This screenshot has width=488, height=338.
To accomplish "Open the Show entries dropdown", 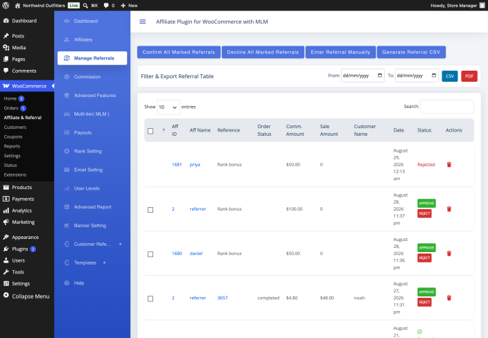I will [x=168, y=107].
